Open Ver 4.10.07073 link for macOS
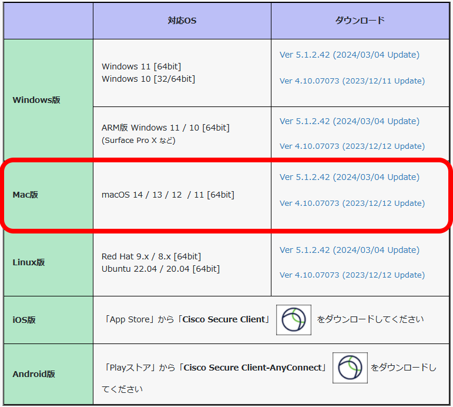Image resolution: width=453 pixels, height=407 pixels. (351, 203)
